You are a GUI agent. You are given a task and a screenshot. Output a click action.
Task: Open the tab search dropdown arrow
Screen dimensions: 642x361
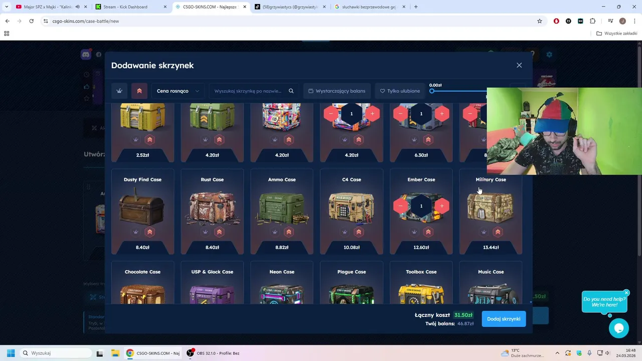tap(7, 7)
